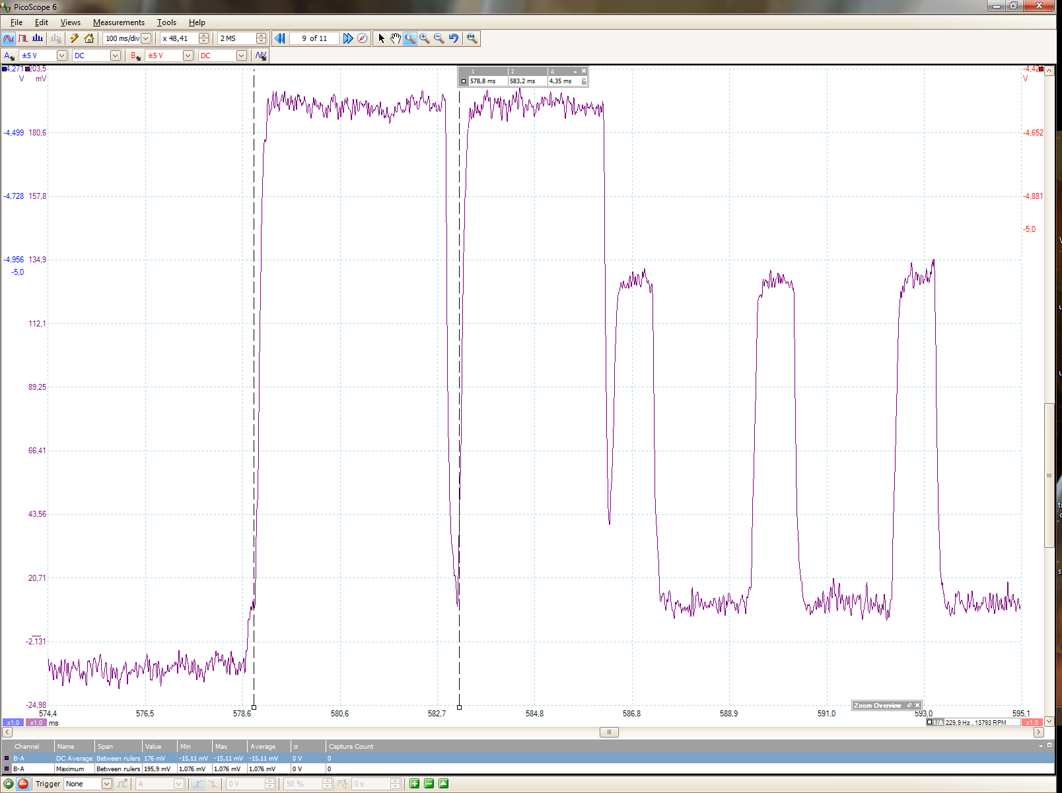Open the Help menu

click(x=197, y=22)
